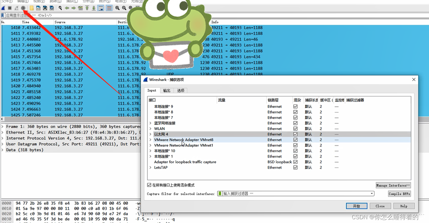Close this capture file icon
The height and width of the screenshot is (223, 429).
[x=45, y=8]
